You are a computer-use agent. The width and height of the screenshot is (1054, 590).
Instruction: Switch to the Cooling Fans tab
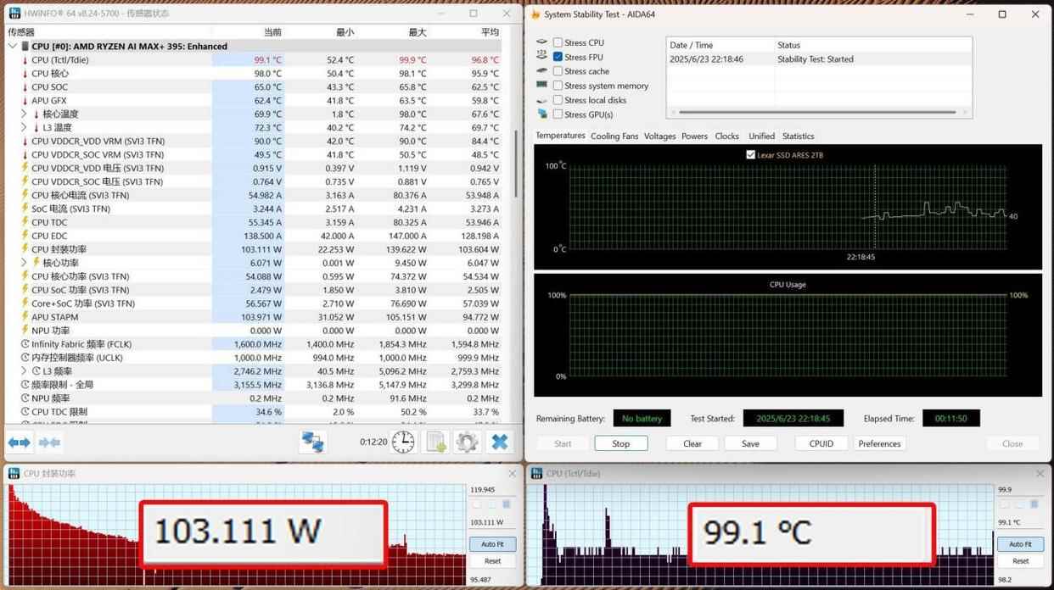click(x=614, y=136)
